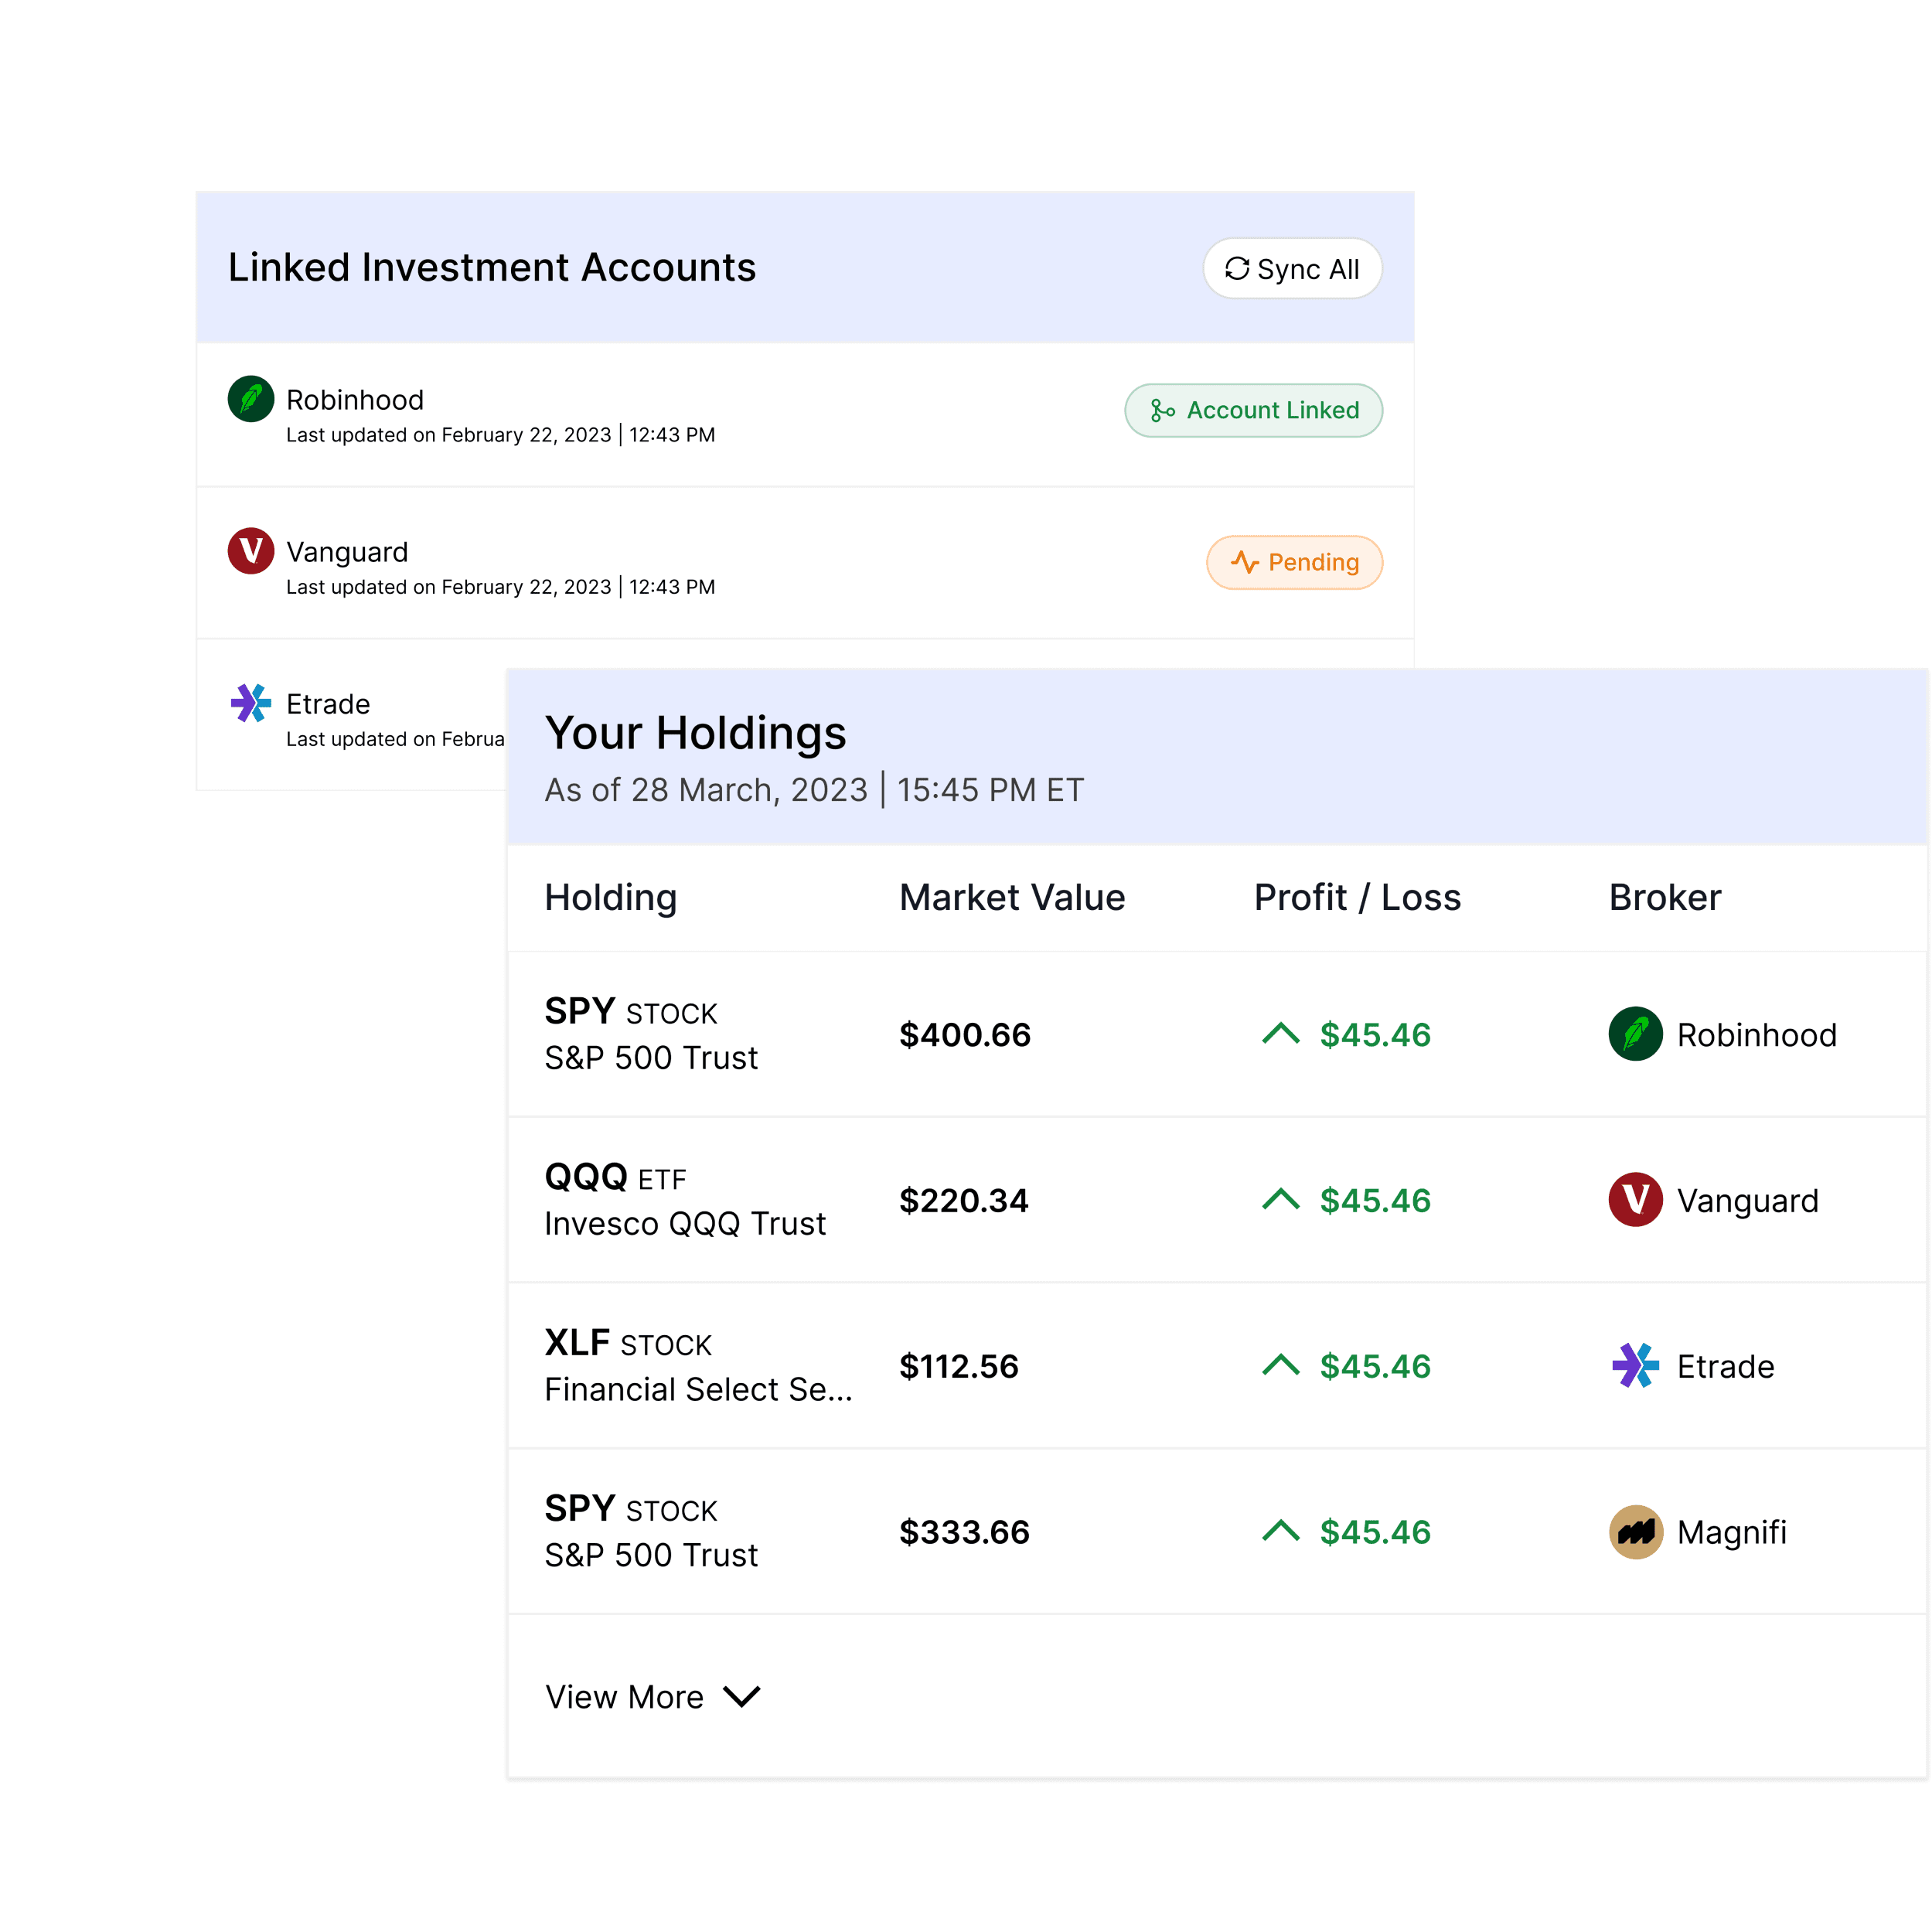Click the Etrade logo in Linked Accounts

point(251,703)
